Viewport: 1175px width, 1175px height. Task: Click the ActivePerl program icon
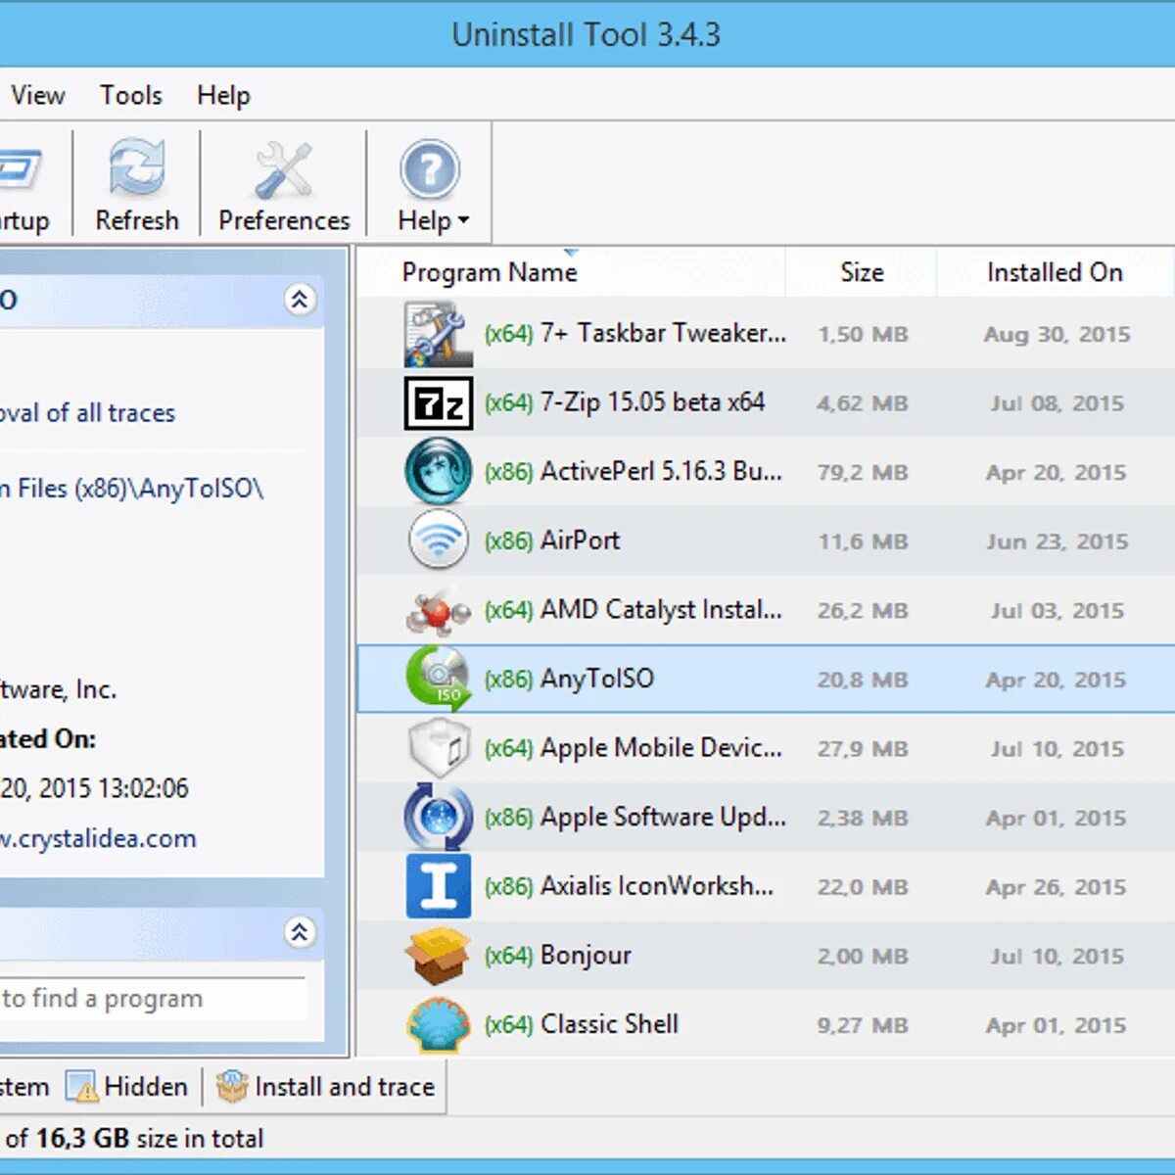[x=438, y=471]
